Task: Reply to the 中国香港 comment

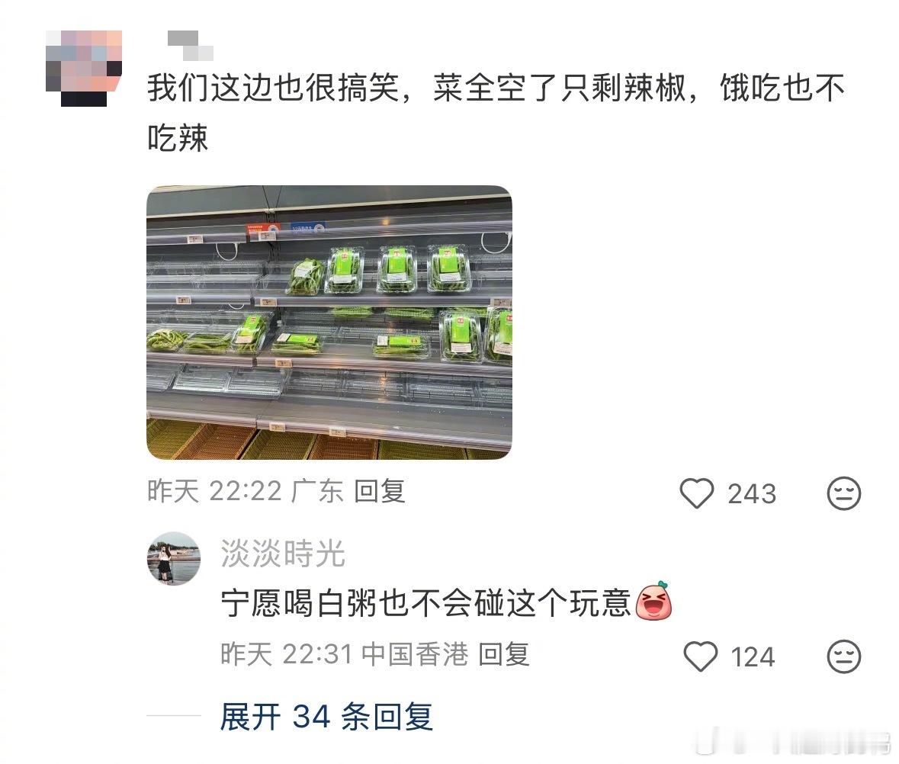Action: click(503, 654)
